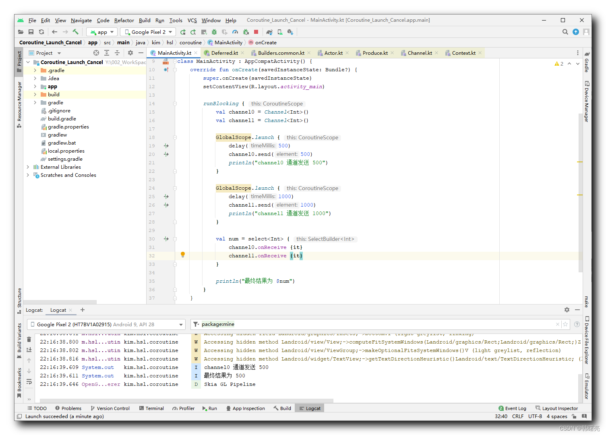Click the Search Everywhere magnifier icon

pyautogui.click(x=565, y=32)
